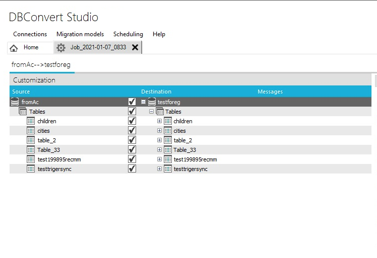Uncheck the fromAc database checkbox
The image size is (377, 258).
132,102
